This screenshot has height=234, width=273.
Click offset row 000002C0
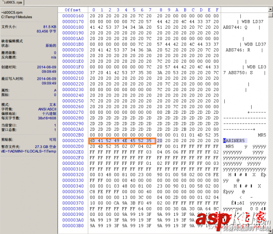(x=73, y=141)
